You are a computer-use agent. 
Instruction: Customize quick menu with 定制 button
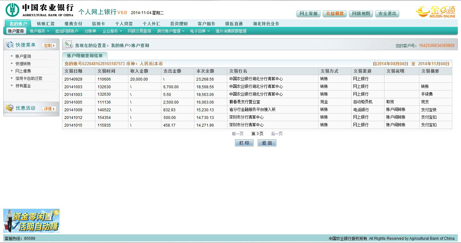(49, 45)
